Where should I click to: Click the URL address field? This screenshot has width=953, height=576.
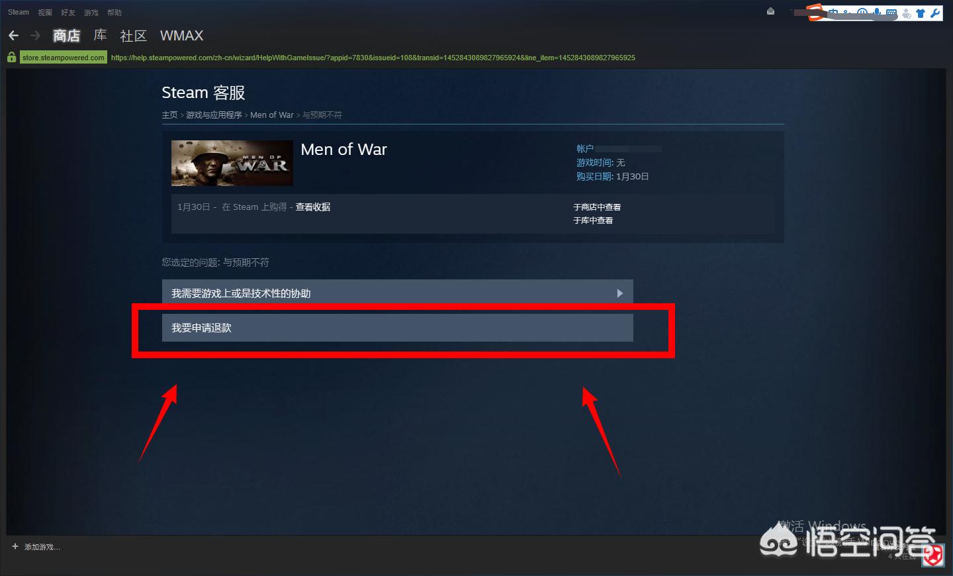pos(373,58)
